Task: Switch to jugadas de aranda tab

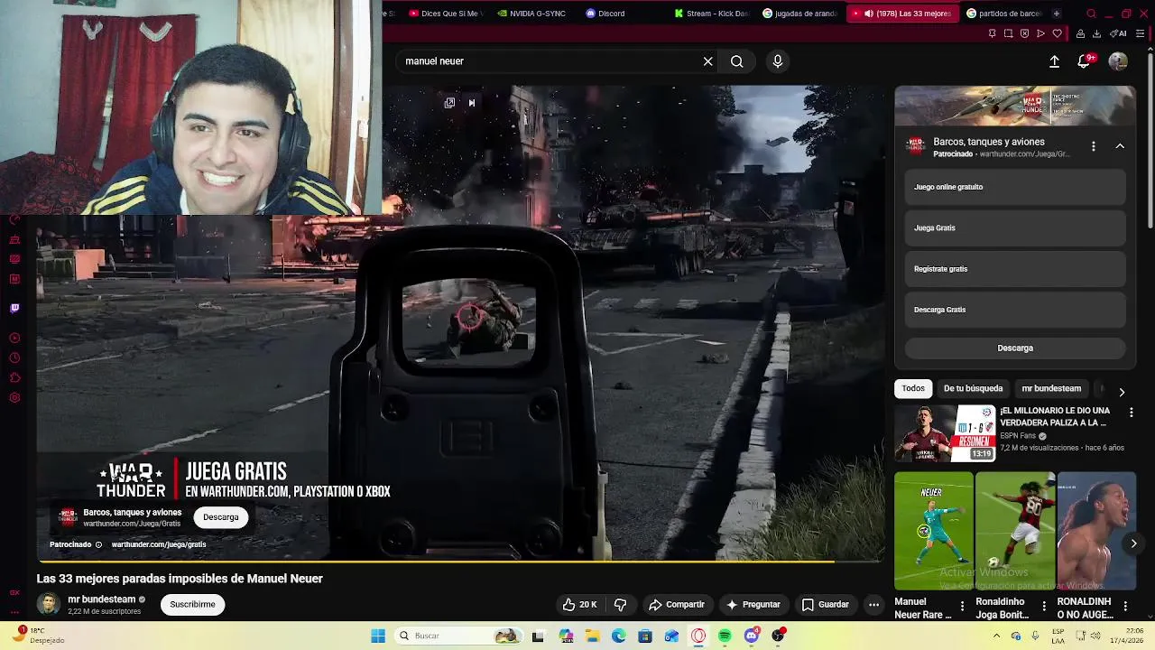Action: pos(800,14)
